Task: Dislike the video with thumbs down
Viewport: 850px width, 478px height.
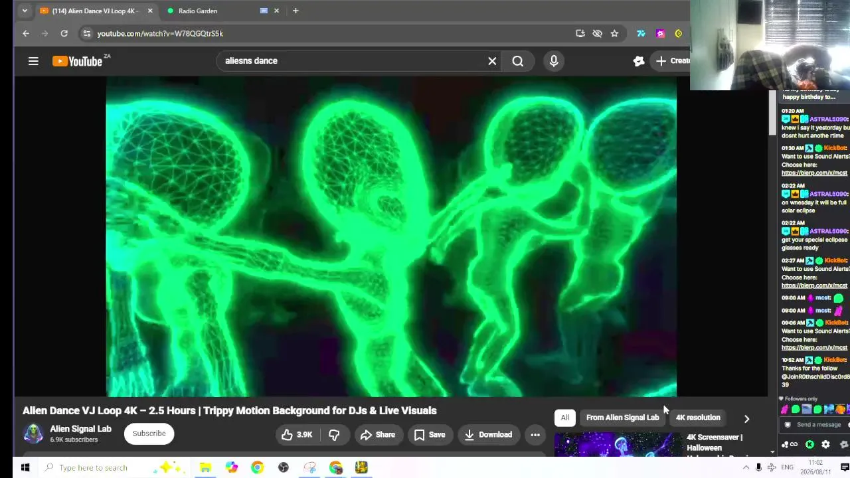Action: pyautogui.click(x=334, y=435)
